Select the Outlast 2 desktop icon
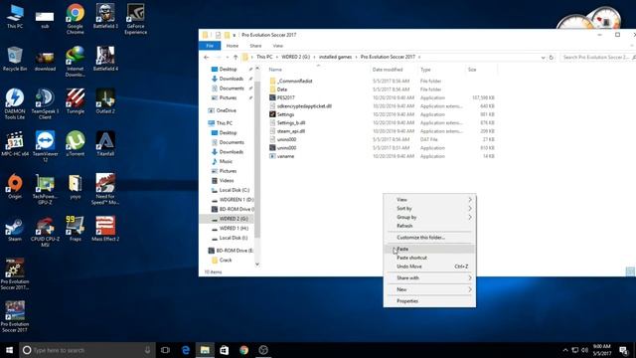636x358 pixels. click(x=105, y=101)
